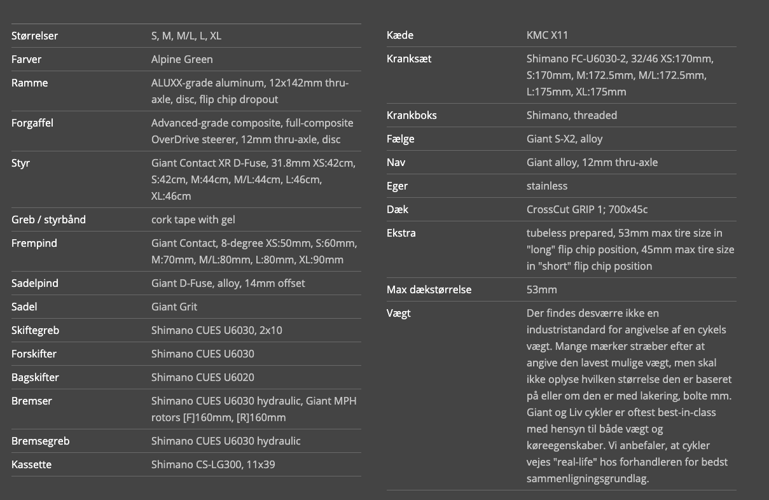Click the 'Greb / styrbånd' label

tap(48, 219)
